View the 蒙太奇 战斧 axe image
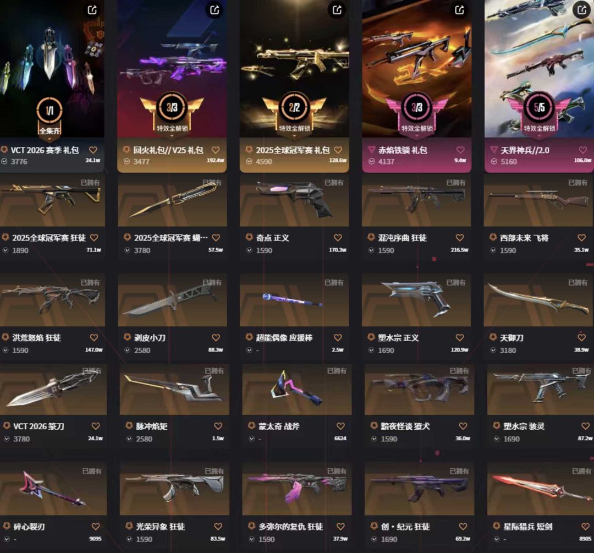594x553 pixels. pos(296,389)
